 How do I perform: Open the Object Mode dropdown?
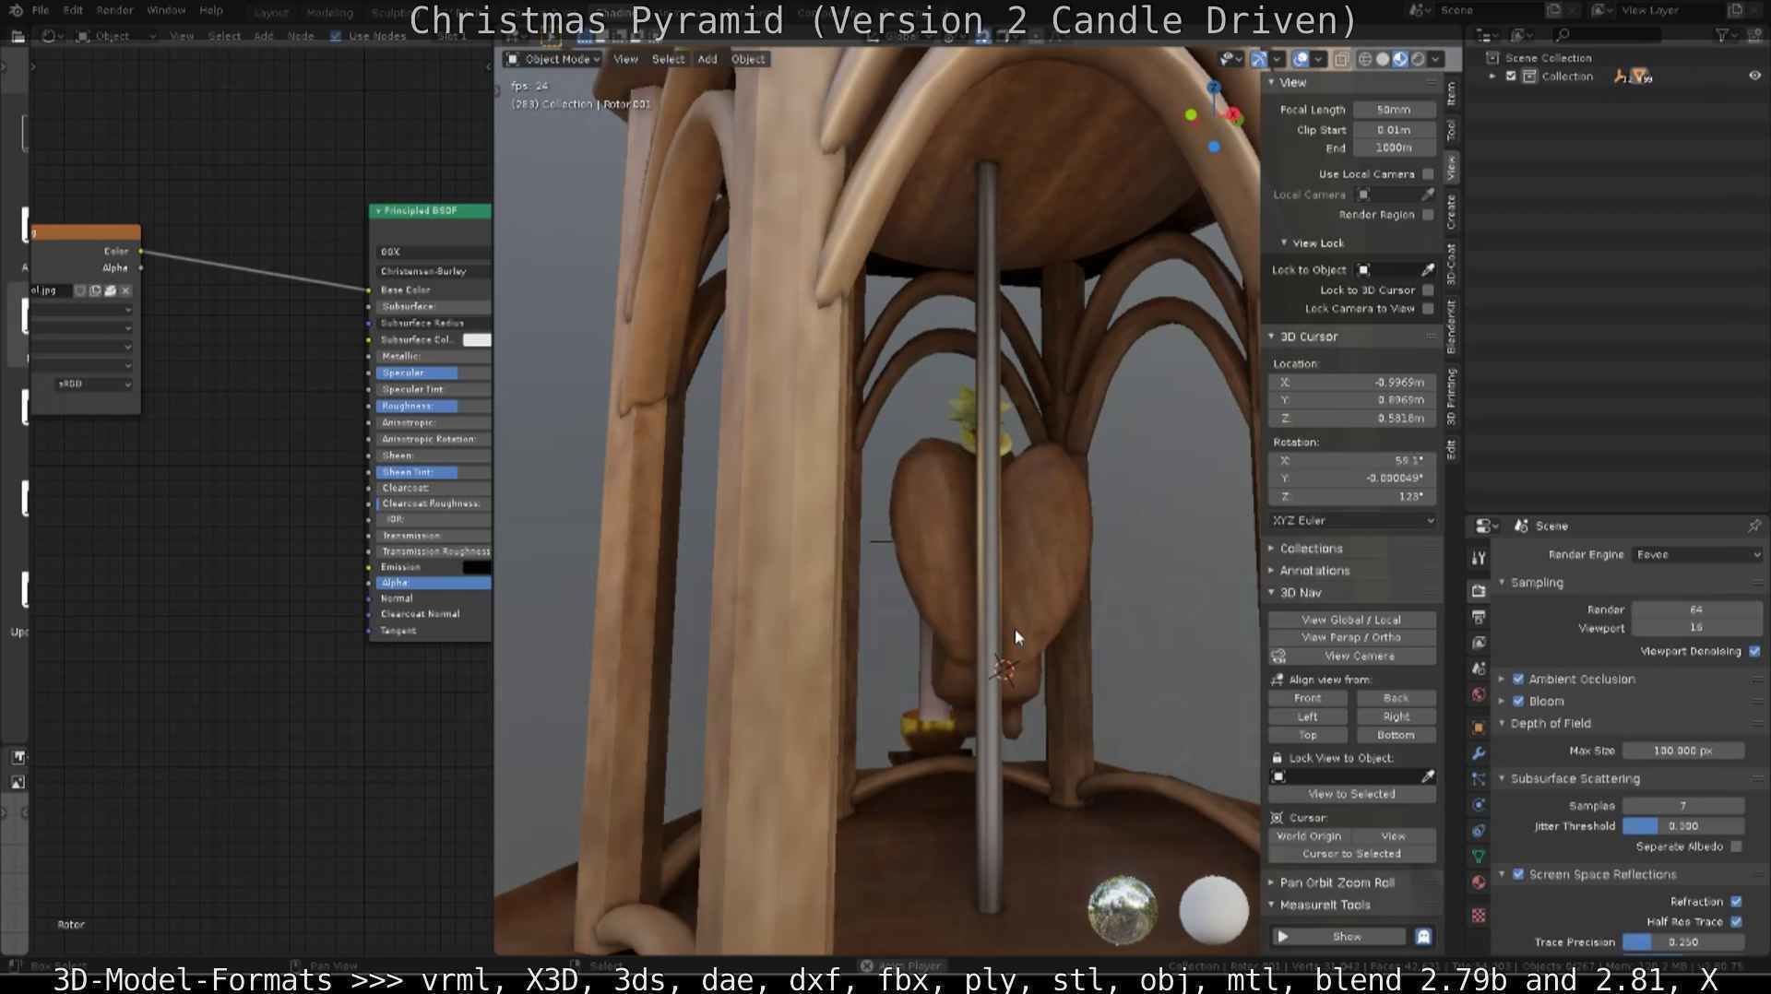click(553, 59)
